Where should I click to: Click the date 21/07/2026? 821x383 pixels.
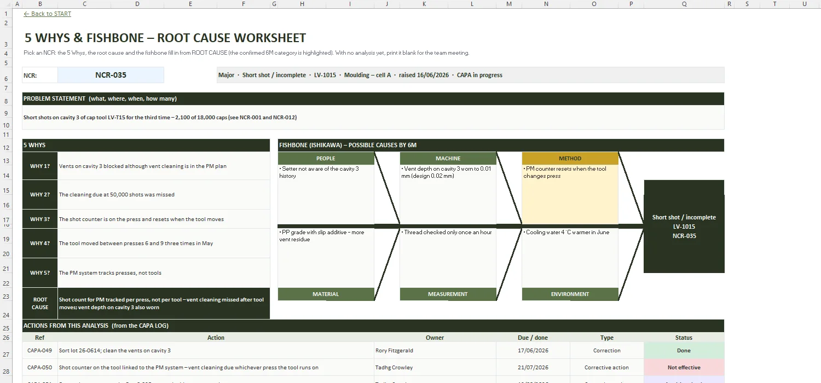tap(533, 368)
